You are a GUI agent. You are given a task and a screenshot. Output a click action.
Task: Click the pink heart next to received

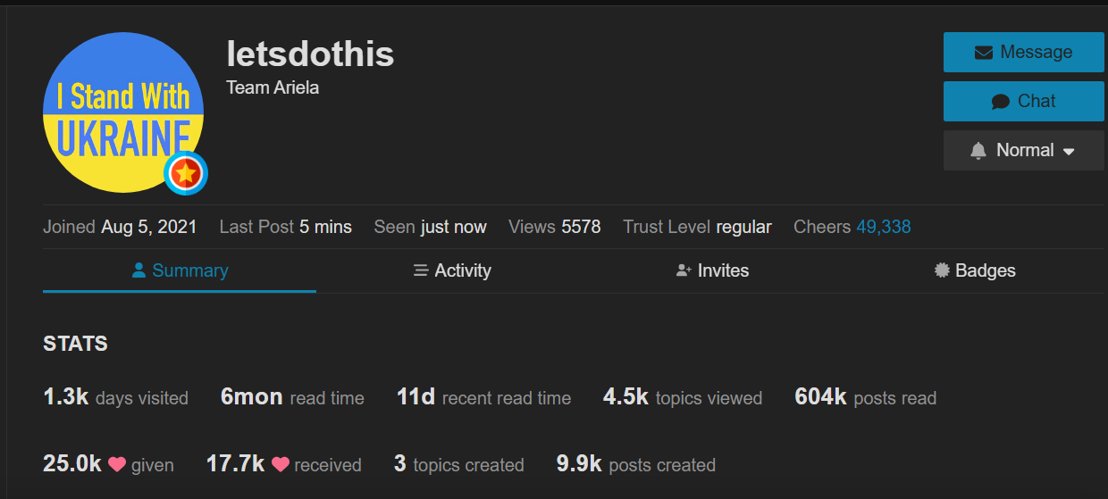pyautogui.click(x=281, y=465)
